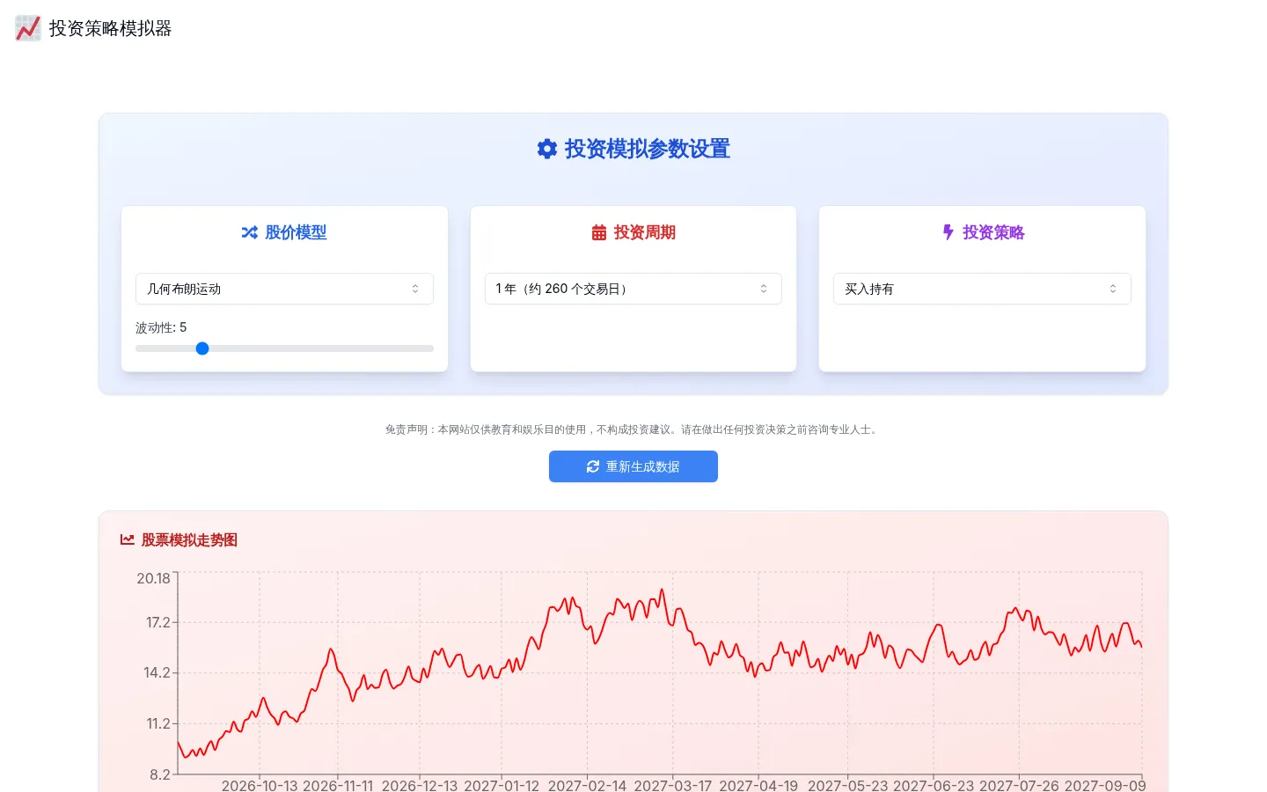Click the 投资周期 card title

[x=645, y=232]
